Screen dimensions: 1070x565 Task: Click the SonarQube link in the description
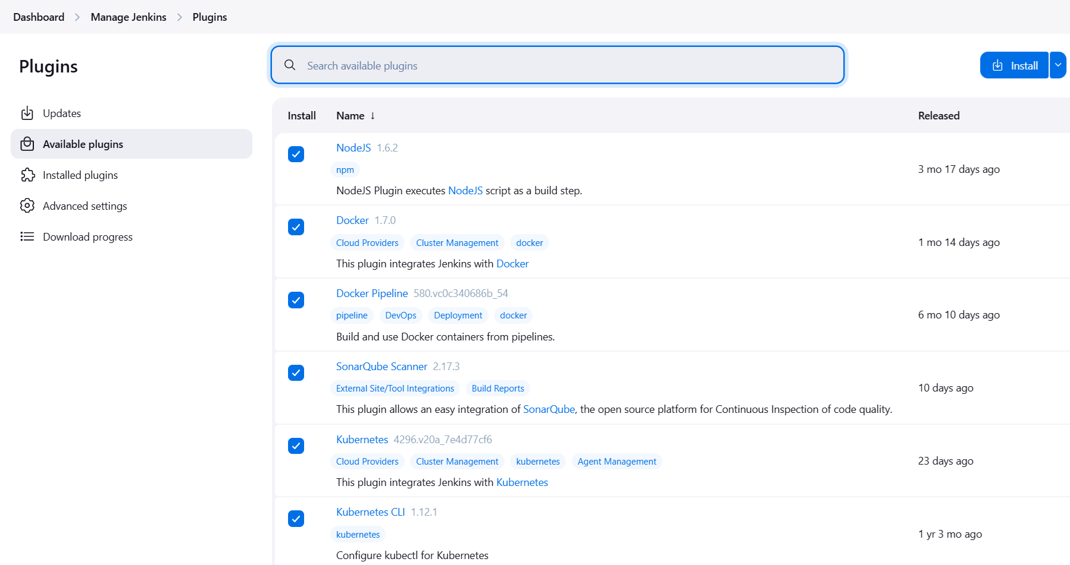(x=549, y=409)
